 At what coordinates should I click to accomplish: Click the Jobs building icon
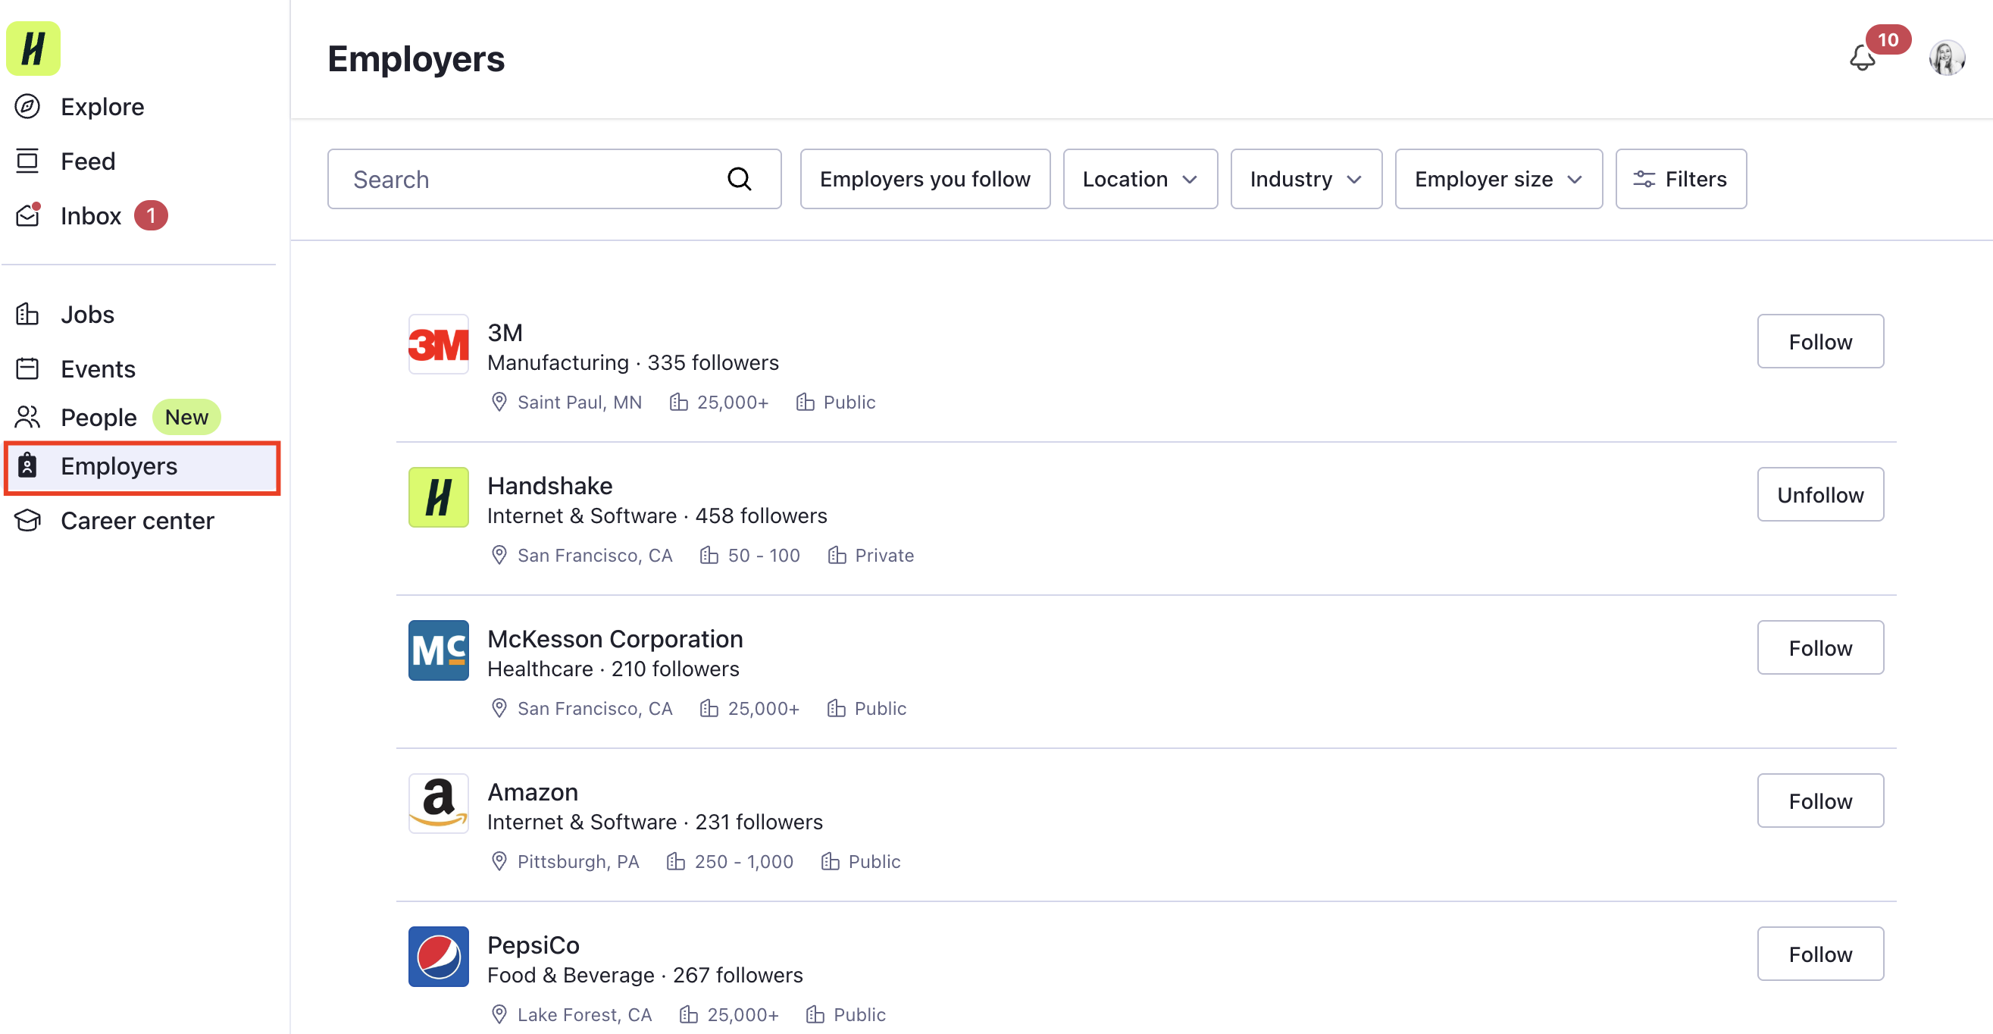[x=27, y=313]
